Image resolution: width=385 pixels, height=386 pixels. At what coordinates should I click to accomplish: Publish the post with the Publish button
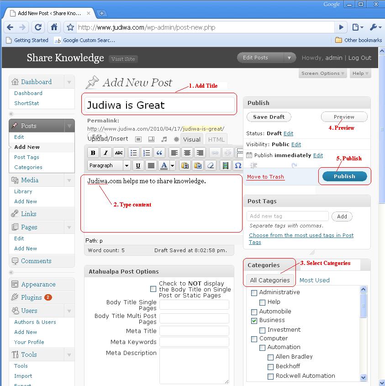pos(344,176)
